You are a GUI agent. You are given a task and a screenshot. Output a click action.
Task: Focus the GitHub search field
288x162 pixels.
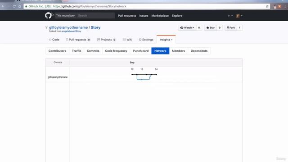coord(96,16)
